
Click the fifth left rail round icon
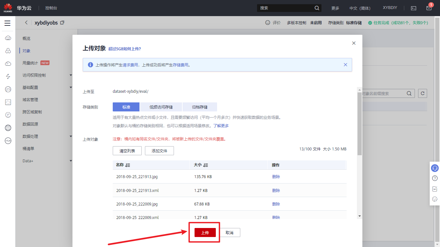[x=8, y=89]
